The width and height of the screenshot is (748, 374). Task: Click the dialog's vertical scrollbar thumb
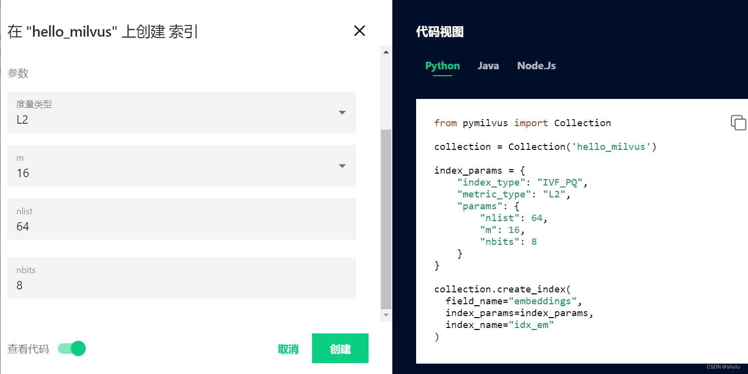[386, 219]
